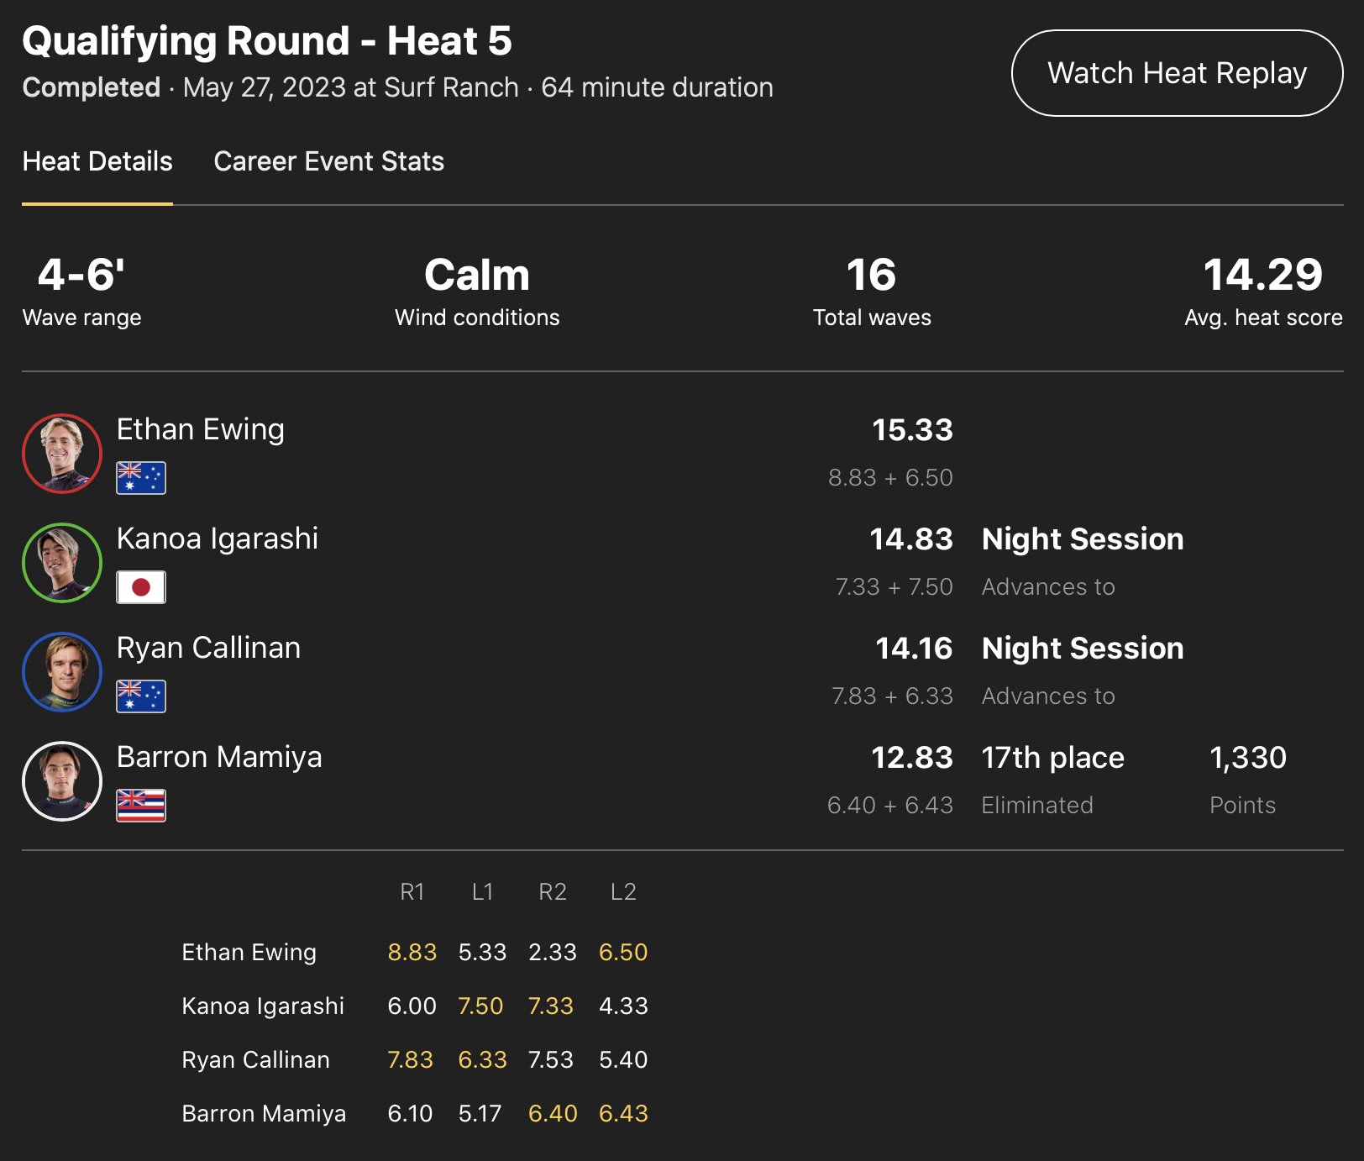Click Ethan Ewing's avatar photo
The image size is (1364, 1161).
coord(62,454)
